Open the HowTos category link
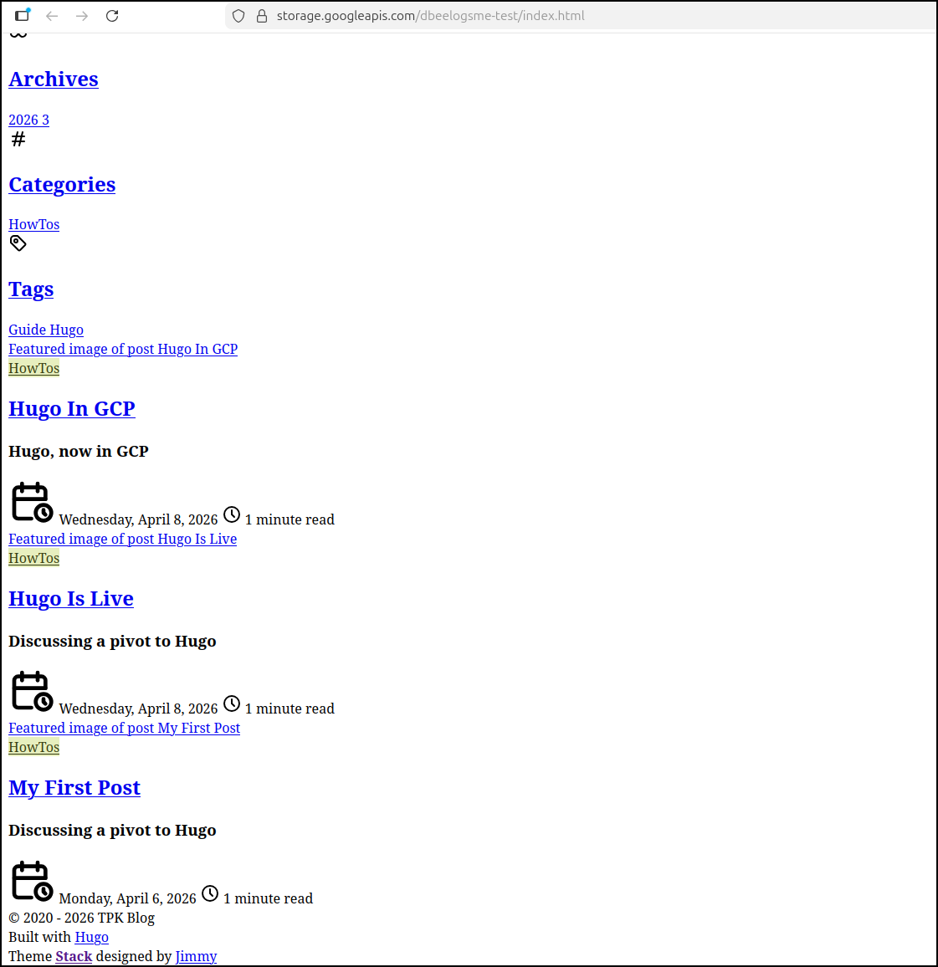The height and width of the screenshot is (967, 938). coord(33,224)
